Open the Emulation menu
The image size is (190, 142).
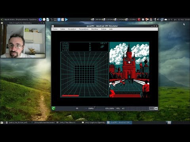[x=72, y=29]
